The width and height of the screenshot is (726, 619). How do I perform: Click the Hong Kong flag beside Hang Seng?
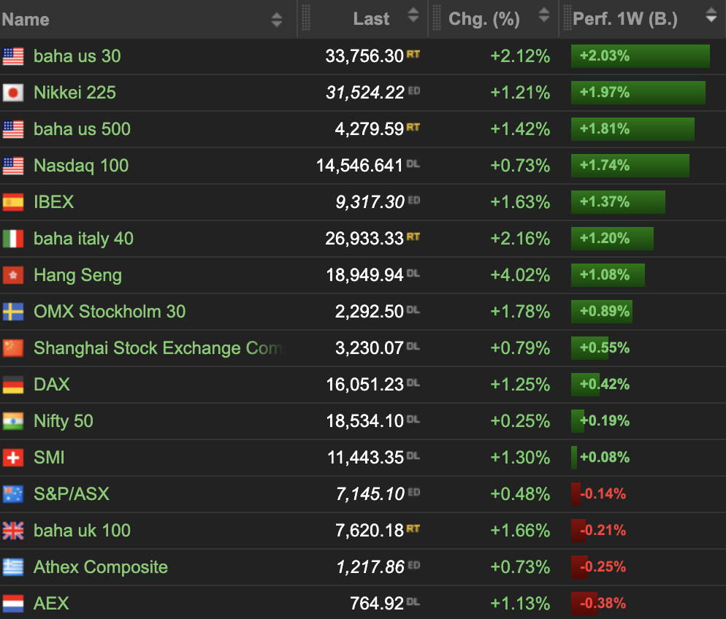click(x=13, y=276)
